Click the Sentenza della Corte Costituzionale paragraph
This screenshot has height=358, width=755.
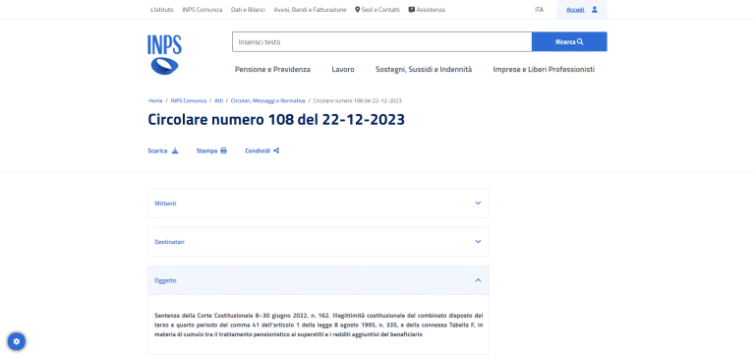tap(319, 325)
